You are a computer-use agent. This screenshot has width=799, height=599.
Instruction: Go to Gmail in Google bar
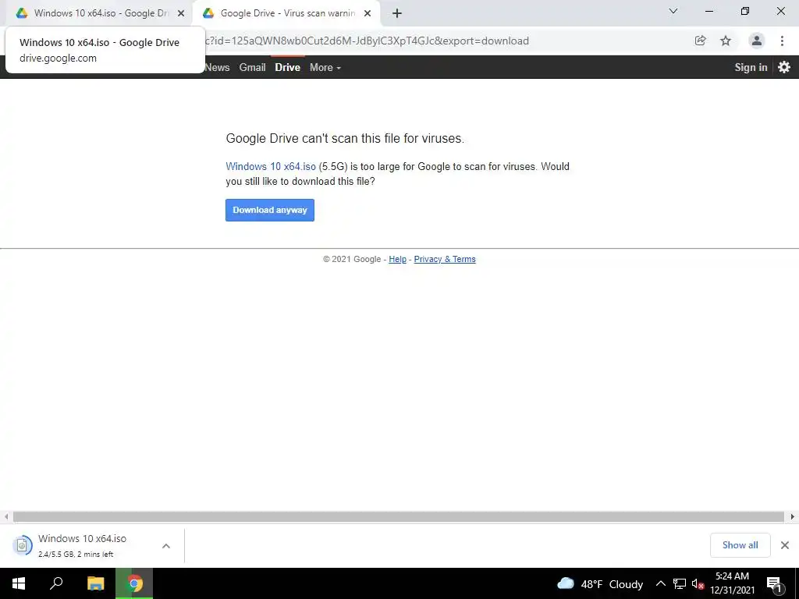point(252,67)
